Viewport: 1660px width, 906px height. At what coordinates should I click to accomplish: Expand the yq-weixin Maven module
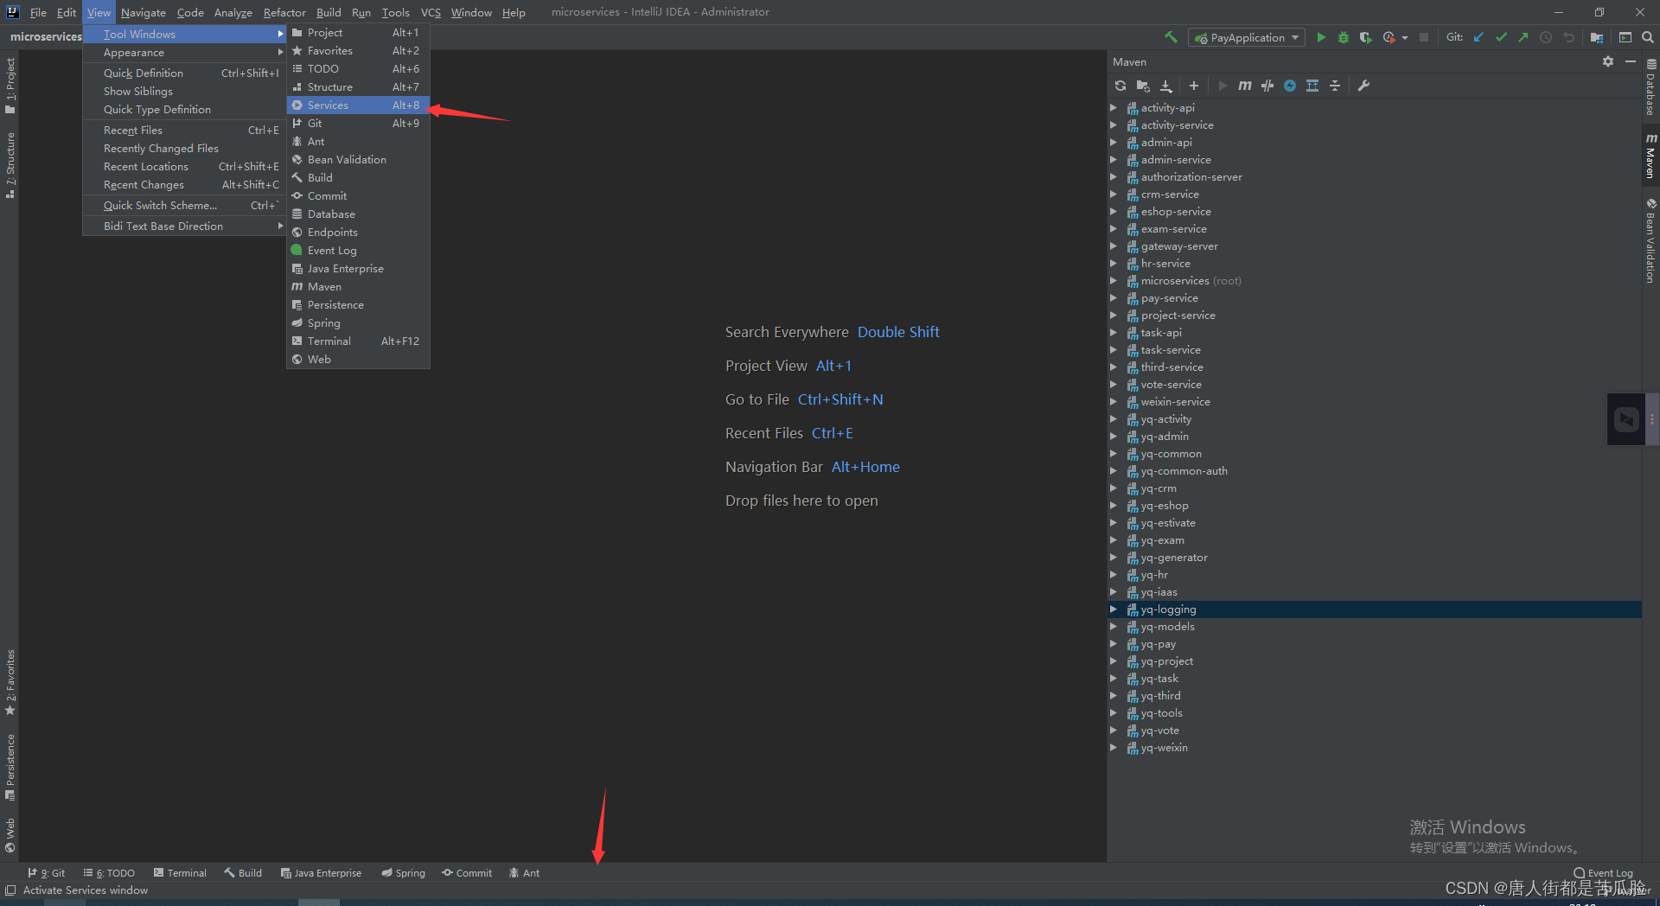[1114, 748]
